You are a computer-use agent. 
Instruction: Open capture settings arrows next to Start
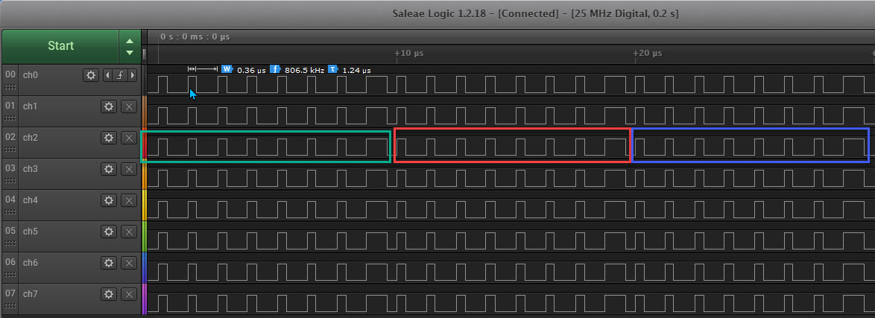[x=130, y=46]
